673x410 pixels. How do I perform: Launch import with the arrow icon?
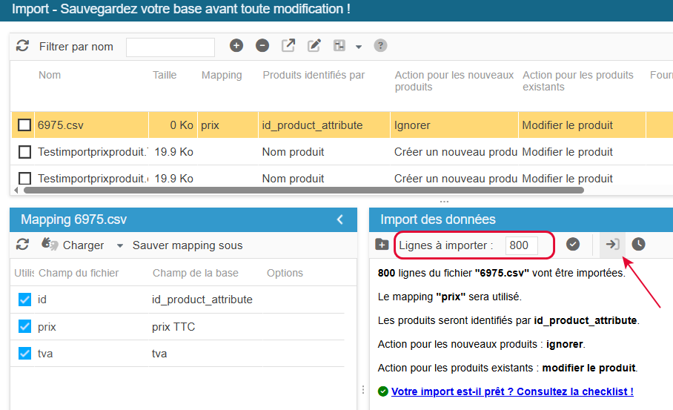[612, 244]
